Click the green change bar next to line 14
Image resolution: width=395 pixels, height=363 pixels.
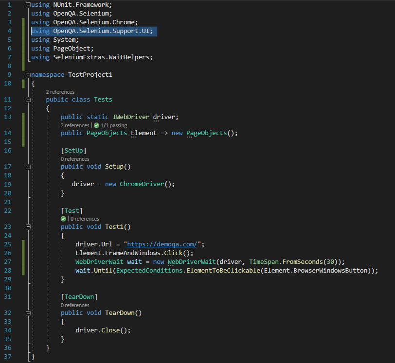coord(23,133)
